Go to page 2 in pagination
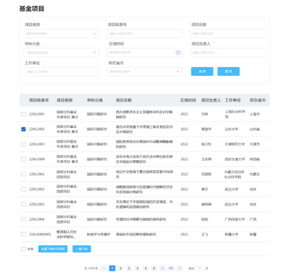This screenshot has width=291, height=280. point(120,268)
